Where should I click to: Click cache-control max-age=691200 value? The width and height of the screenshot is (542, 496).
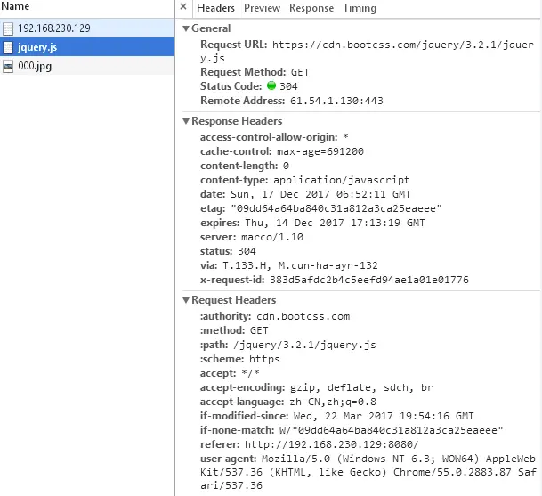pyautogui.click(x=320, y=151)
